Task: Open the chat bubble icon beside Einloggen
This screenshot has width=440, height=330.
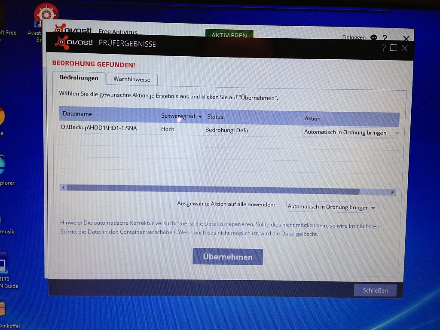Action: click(x=373, y=38)
